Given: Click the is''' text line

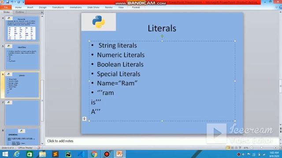Looking at the screenshot, I should 96,102.
